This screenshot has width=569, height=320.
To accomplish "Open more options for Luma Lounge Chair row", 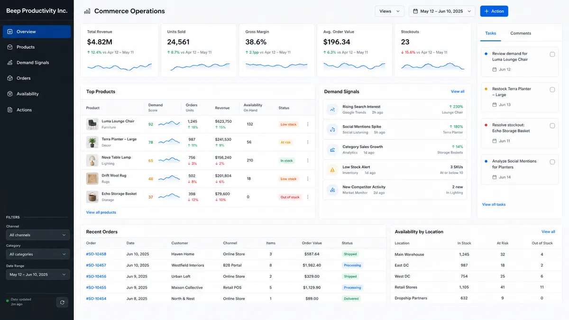I will [x=308, y=124].
